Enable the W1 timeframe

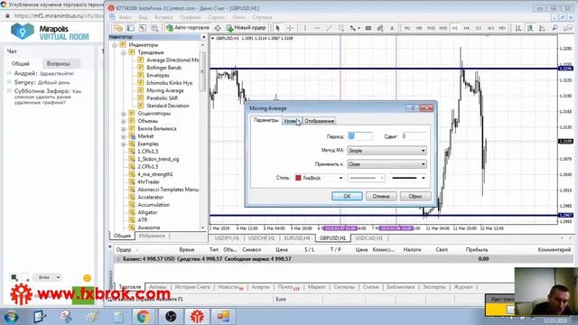click(490, 28)
